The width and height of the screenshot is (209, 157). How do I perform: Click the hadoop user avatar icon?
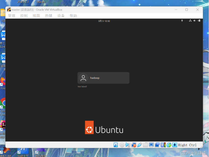(x=83, y=78)
